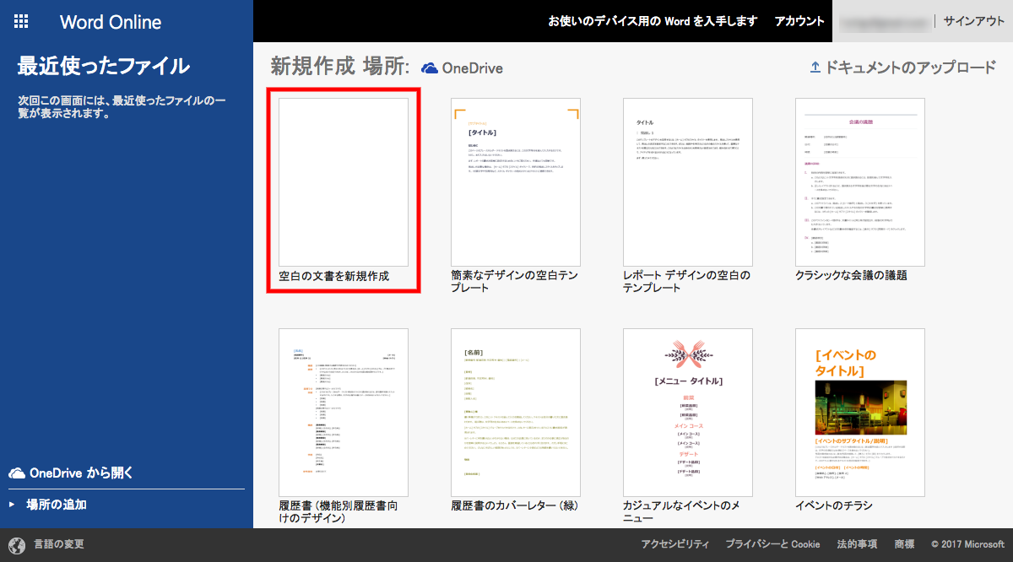The height and width of the screenshot is (562, 1013).
Task: Click 場所の追加
Action: (x=56, y=505)
